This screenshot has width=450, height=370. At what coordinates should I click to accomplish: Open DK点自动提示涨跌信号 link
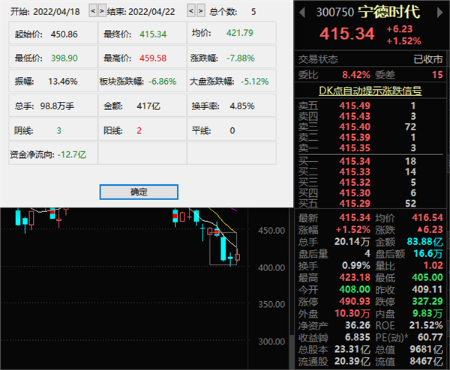point(370,91)
